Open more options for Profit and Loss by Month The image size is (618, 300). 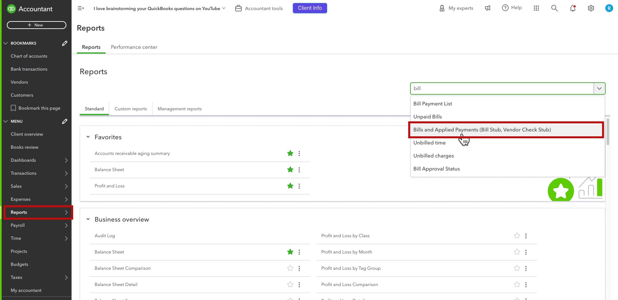(x=526, y=252)
